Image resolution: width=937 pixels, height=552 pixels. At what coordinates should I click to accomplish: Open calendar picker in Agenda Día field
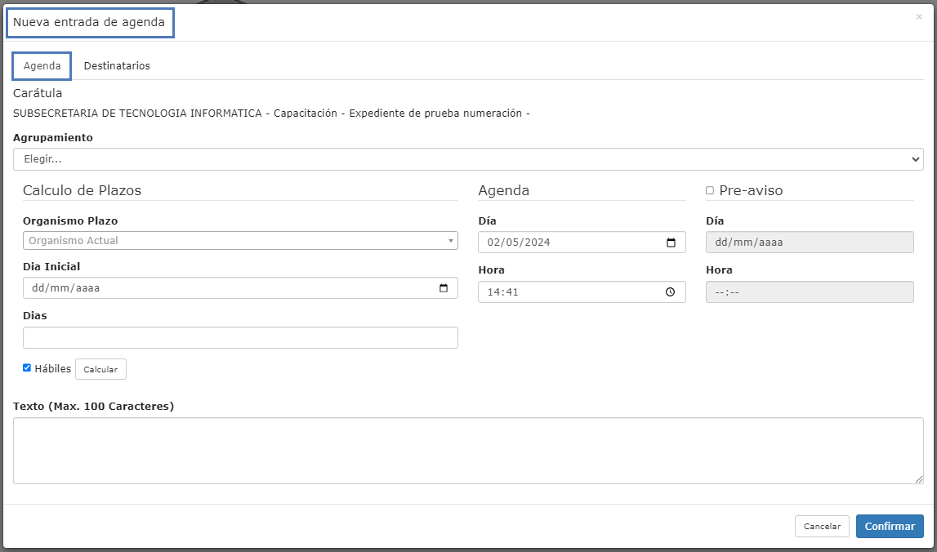coord(671,243)
